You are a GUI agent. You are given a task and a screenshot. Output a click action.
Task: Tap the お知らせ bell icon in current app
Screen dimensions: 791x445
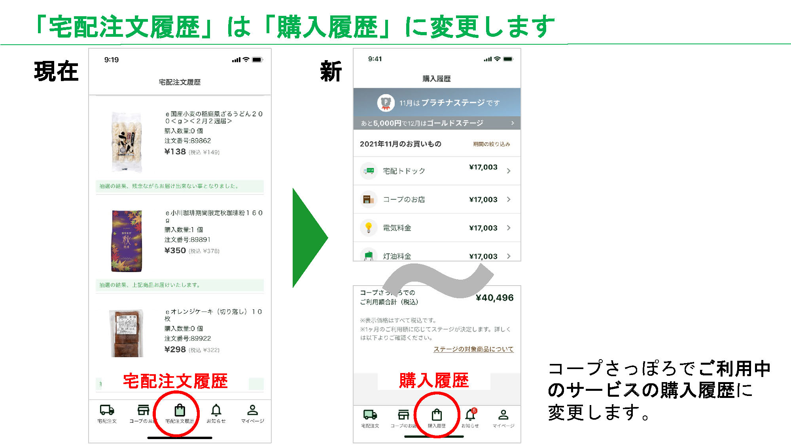[x=216, y=410]
